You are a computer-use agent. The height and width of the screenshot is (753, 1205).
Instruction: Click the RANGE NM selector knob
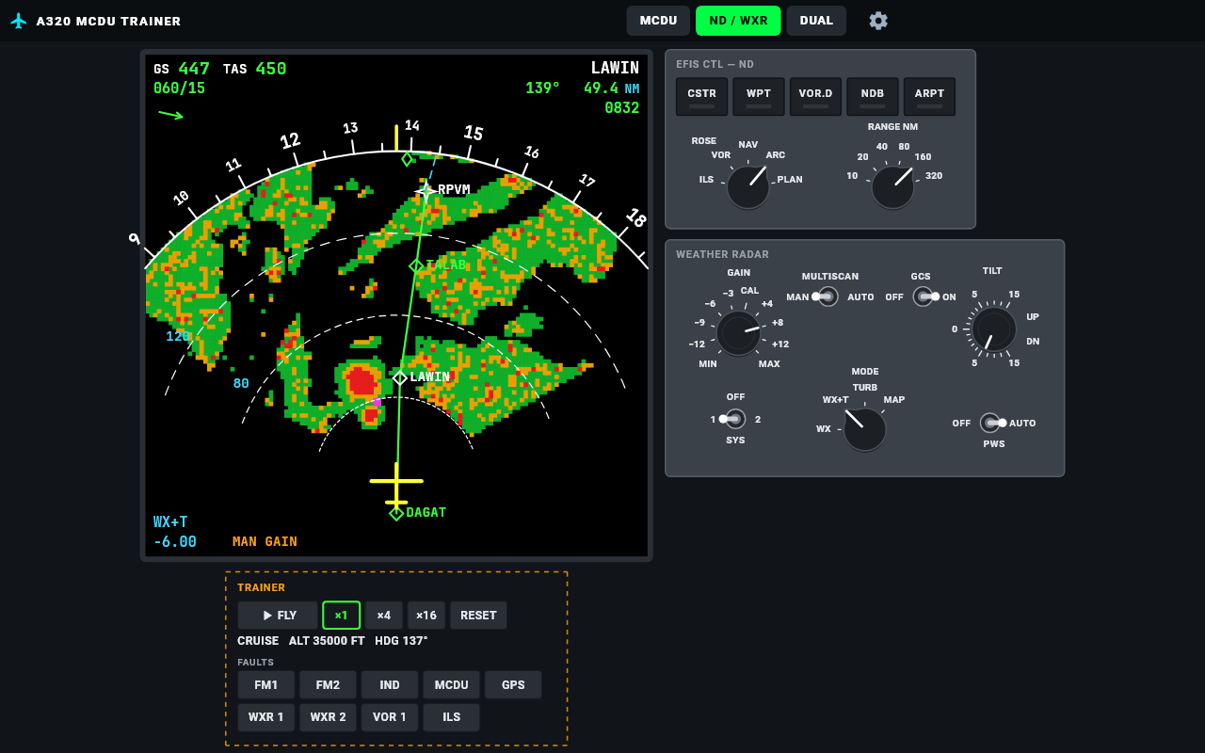[x=892, y=187]
